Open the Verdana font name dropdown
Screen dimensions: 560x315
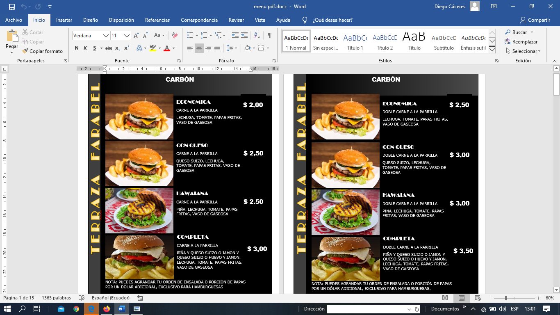pos(106,36)
